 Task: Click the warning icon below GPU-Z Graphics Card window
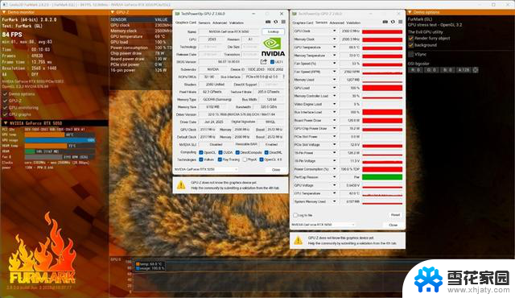point(181,185)
